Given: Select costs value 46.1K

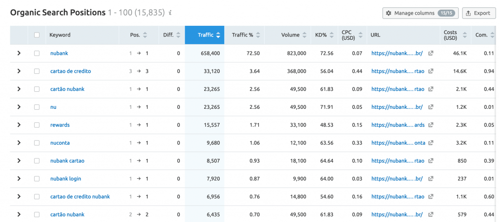Looking at the screenshot, I should pos(460,53).
